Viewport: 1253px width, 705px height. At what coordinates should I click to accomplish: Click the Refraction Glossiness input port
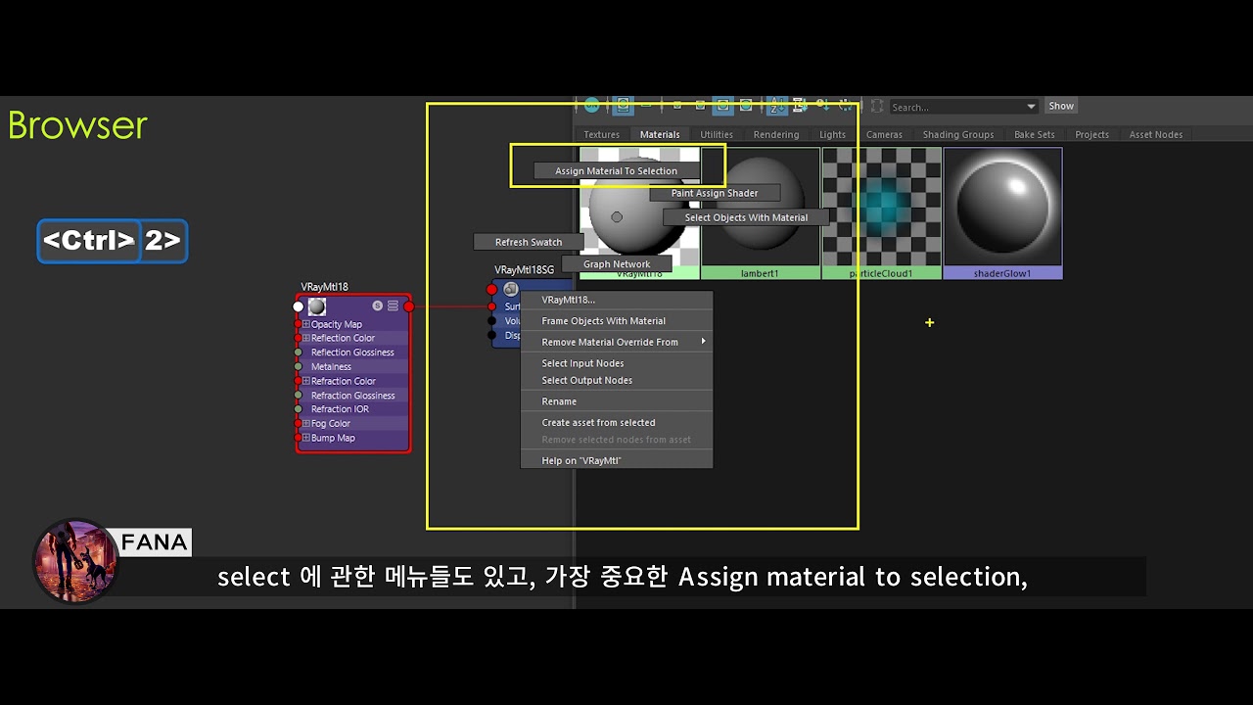coord(298,396)
